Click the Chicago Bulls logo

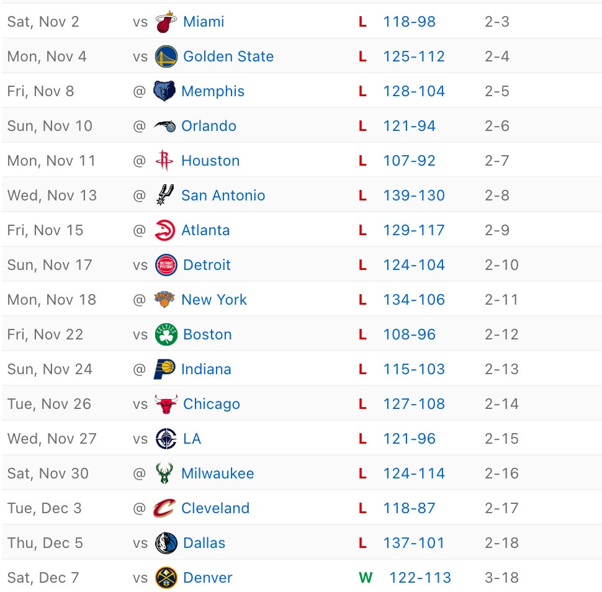click(x=166, y=404)
